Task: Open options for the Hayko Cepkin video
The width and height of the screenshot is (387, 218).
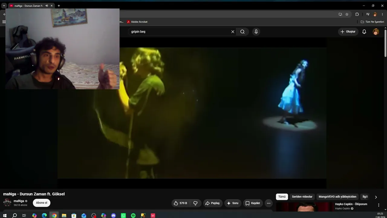Action: 379,205
